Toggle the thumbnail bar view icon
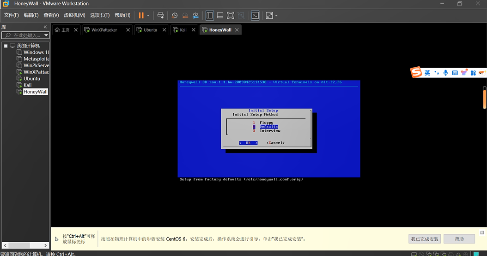The width and height of the screenshot is (487, 256). (x=220, y=16)
